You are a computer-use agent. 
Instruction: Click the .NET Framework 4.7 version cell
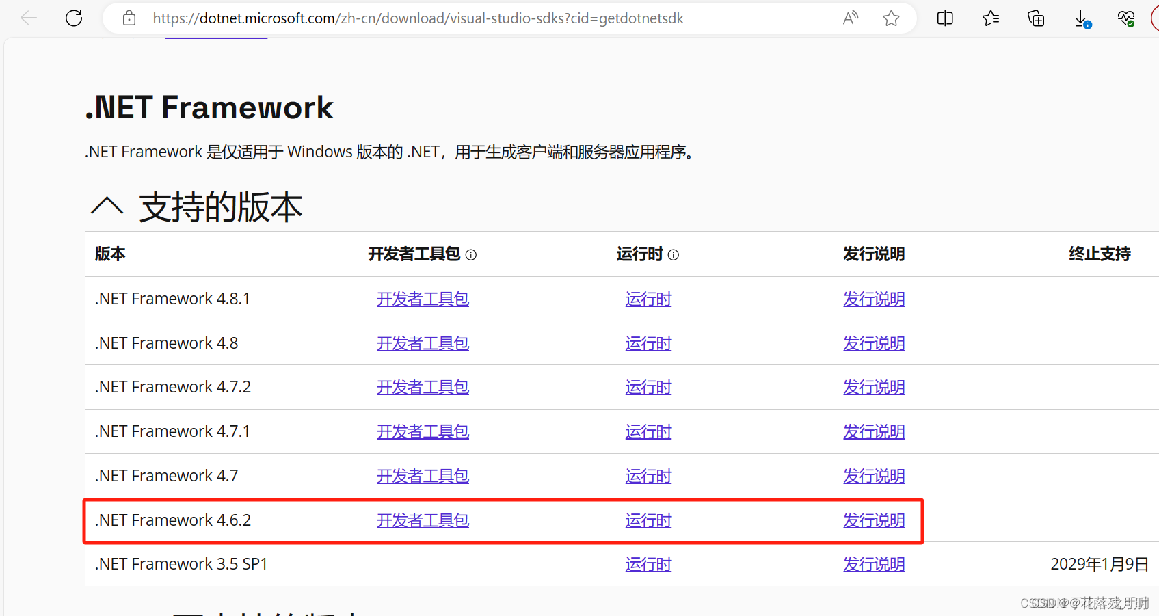166,476
